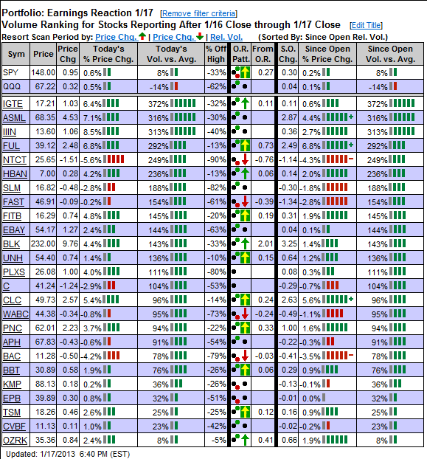Click CLC's yellow-highlighted up arrow icon
This screenshot has height=459, width=427.
[245, 300]
